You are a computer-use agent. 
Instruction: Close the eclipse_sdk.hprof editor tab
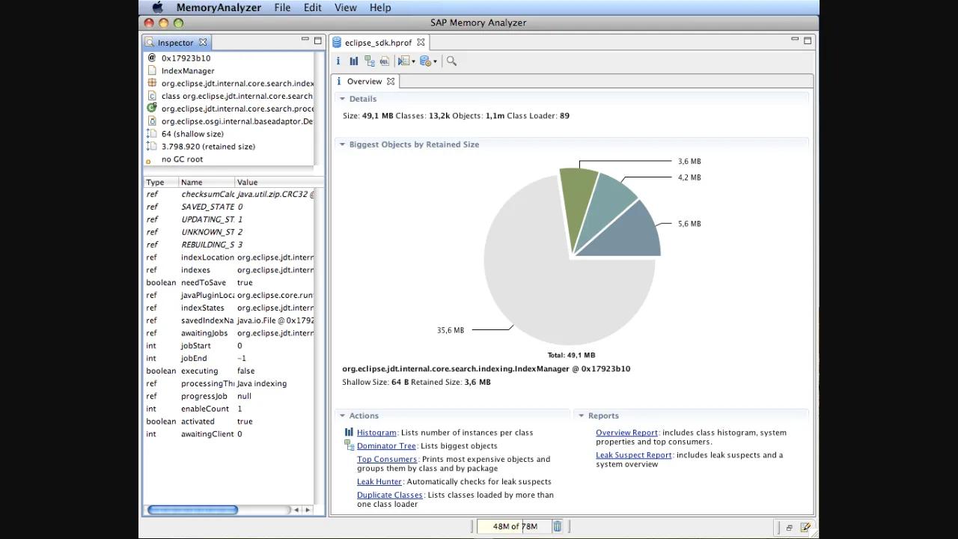(x=421, y=43)
